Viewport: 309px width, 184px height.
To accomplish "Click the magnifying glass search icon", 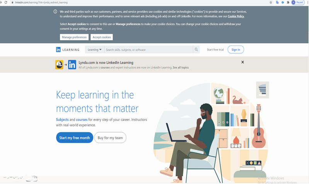I will 196,50.
